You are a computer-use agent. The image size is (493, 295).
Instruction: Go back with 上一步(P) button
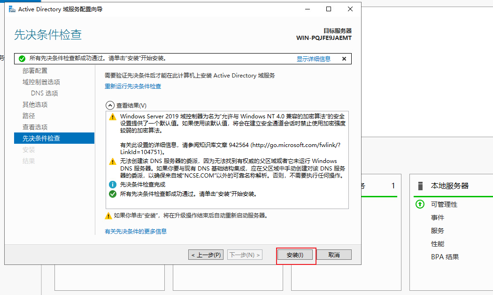tap(206, 255)
